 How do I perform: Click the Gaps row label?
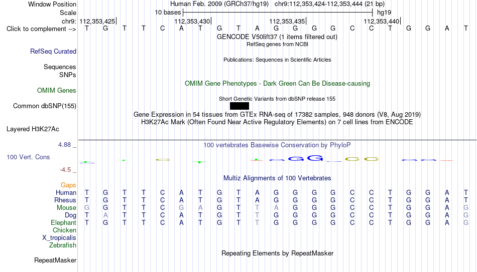[x=68, y=185]
